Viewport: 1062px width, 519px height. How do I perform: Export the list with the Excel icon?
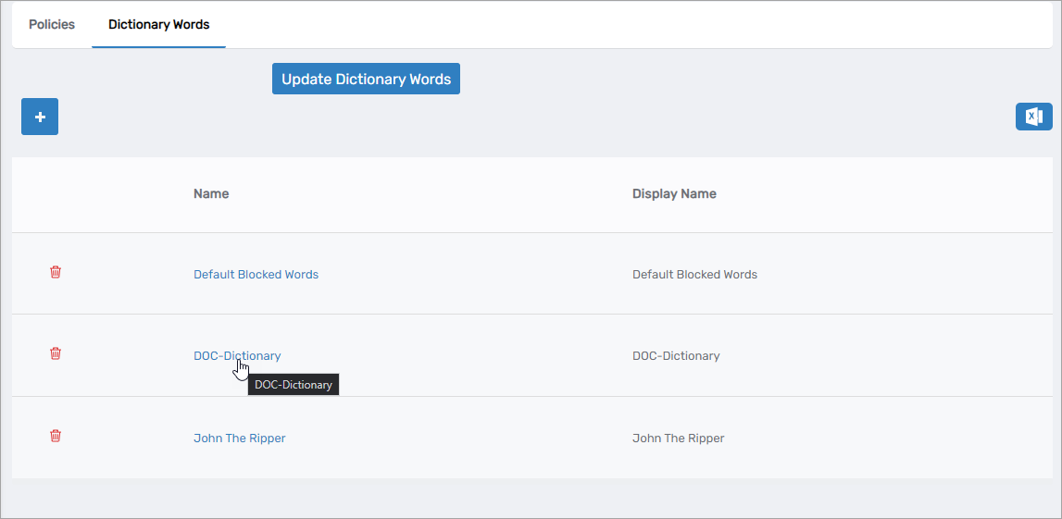click(x=1033, y=117)
